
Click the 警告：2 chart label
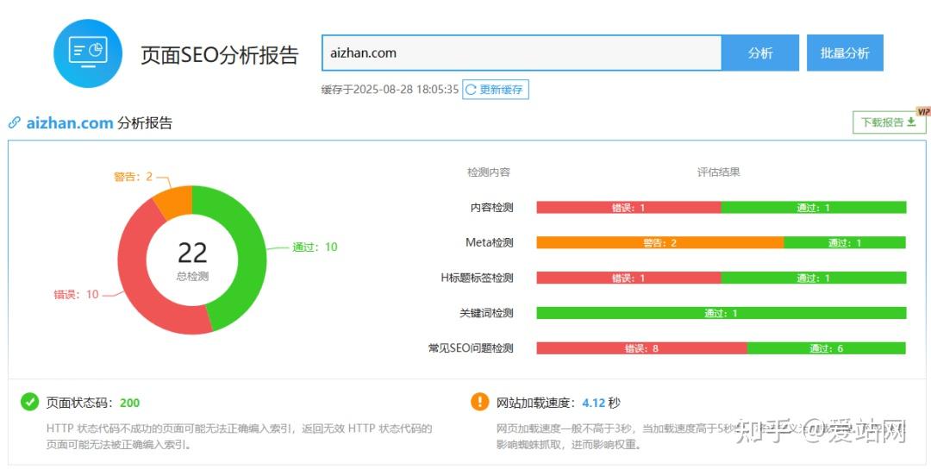(x=133, y=177)
